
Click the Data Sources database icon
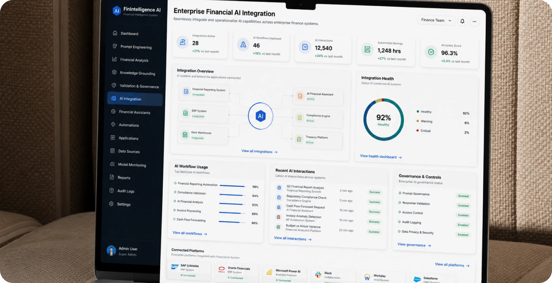point(112,151)
